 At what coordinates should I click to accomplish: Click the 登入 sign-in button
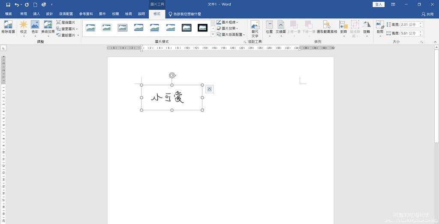[x=379, y=4]
